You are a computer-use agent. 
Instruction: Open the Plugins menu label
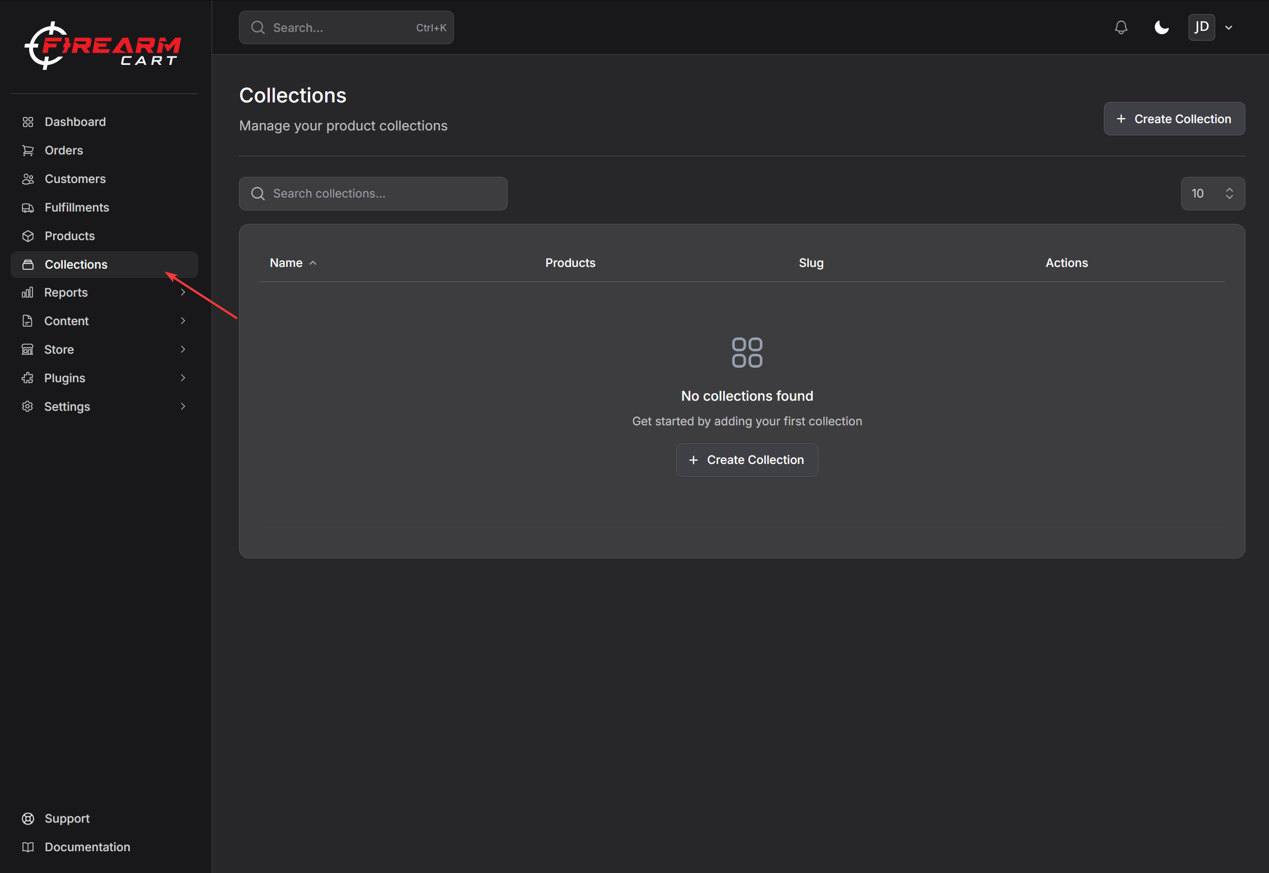click(65, 378)
